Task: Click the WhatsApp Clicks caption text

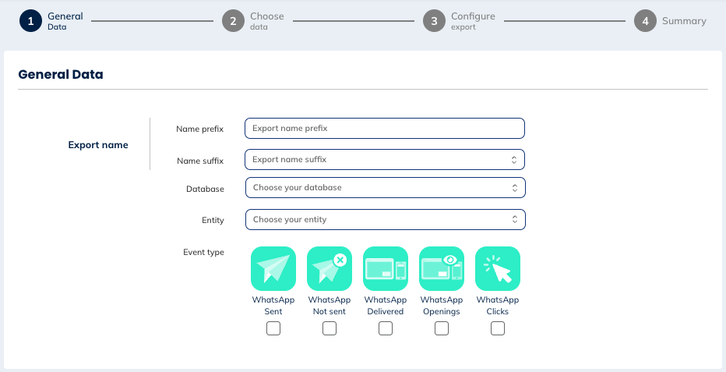Action: [498, 306]
